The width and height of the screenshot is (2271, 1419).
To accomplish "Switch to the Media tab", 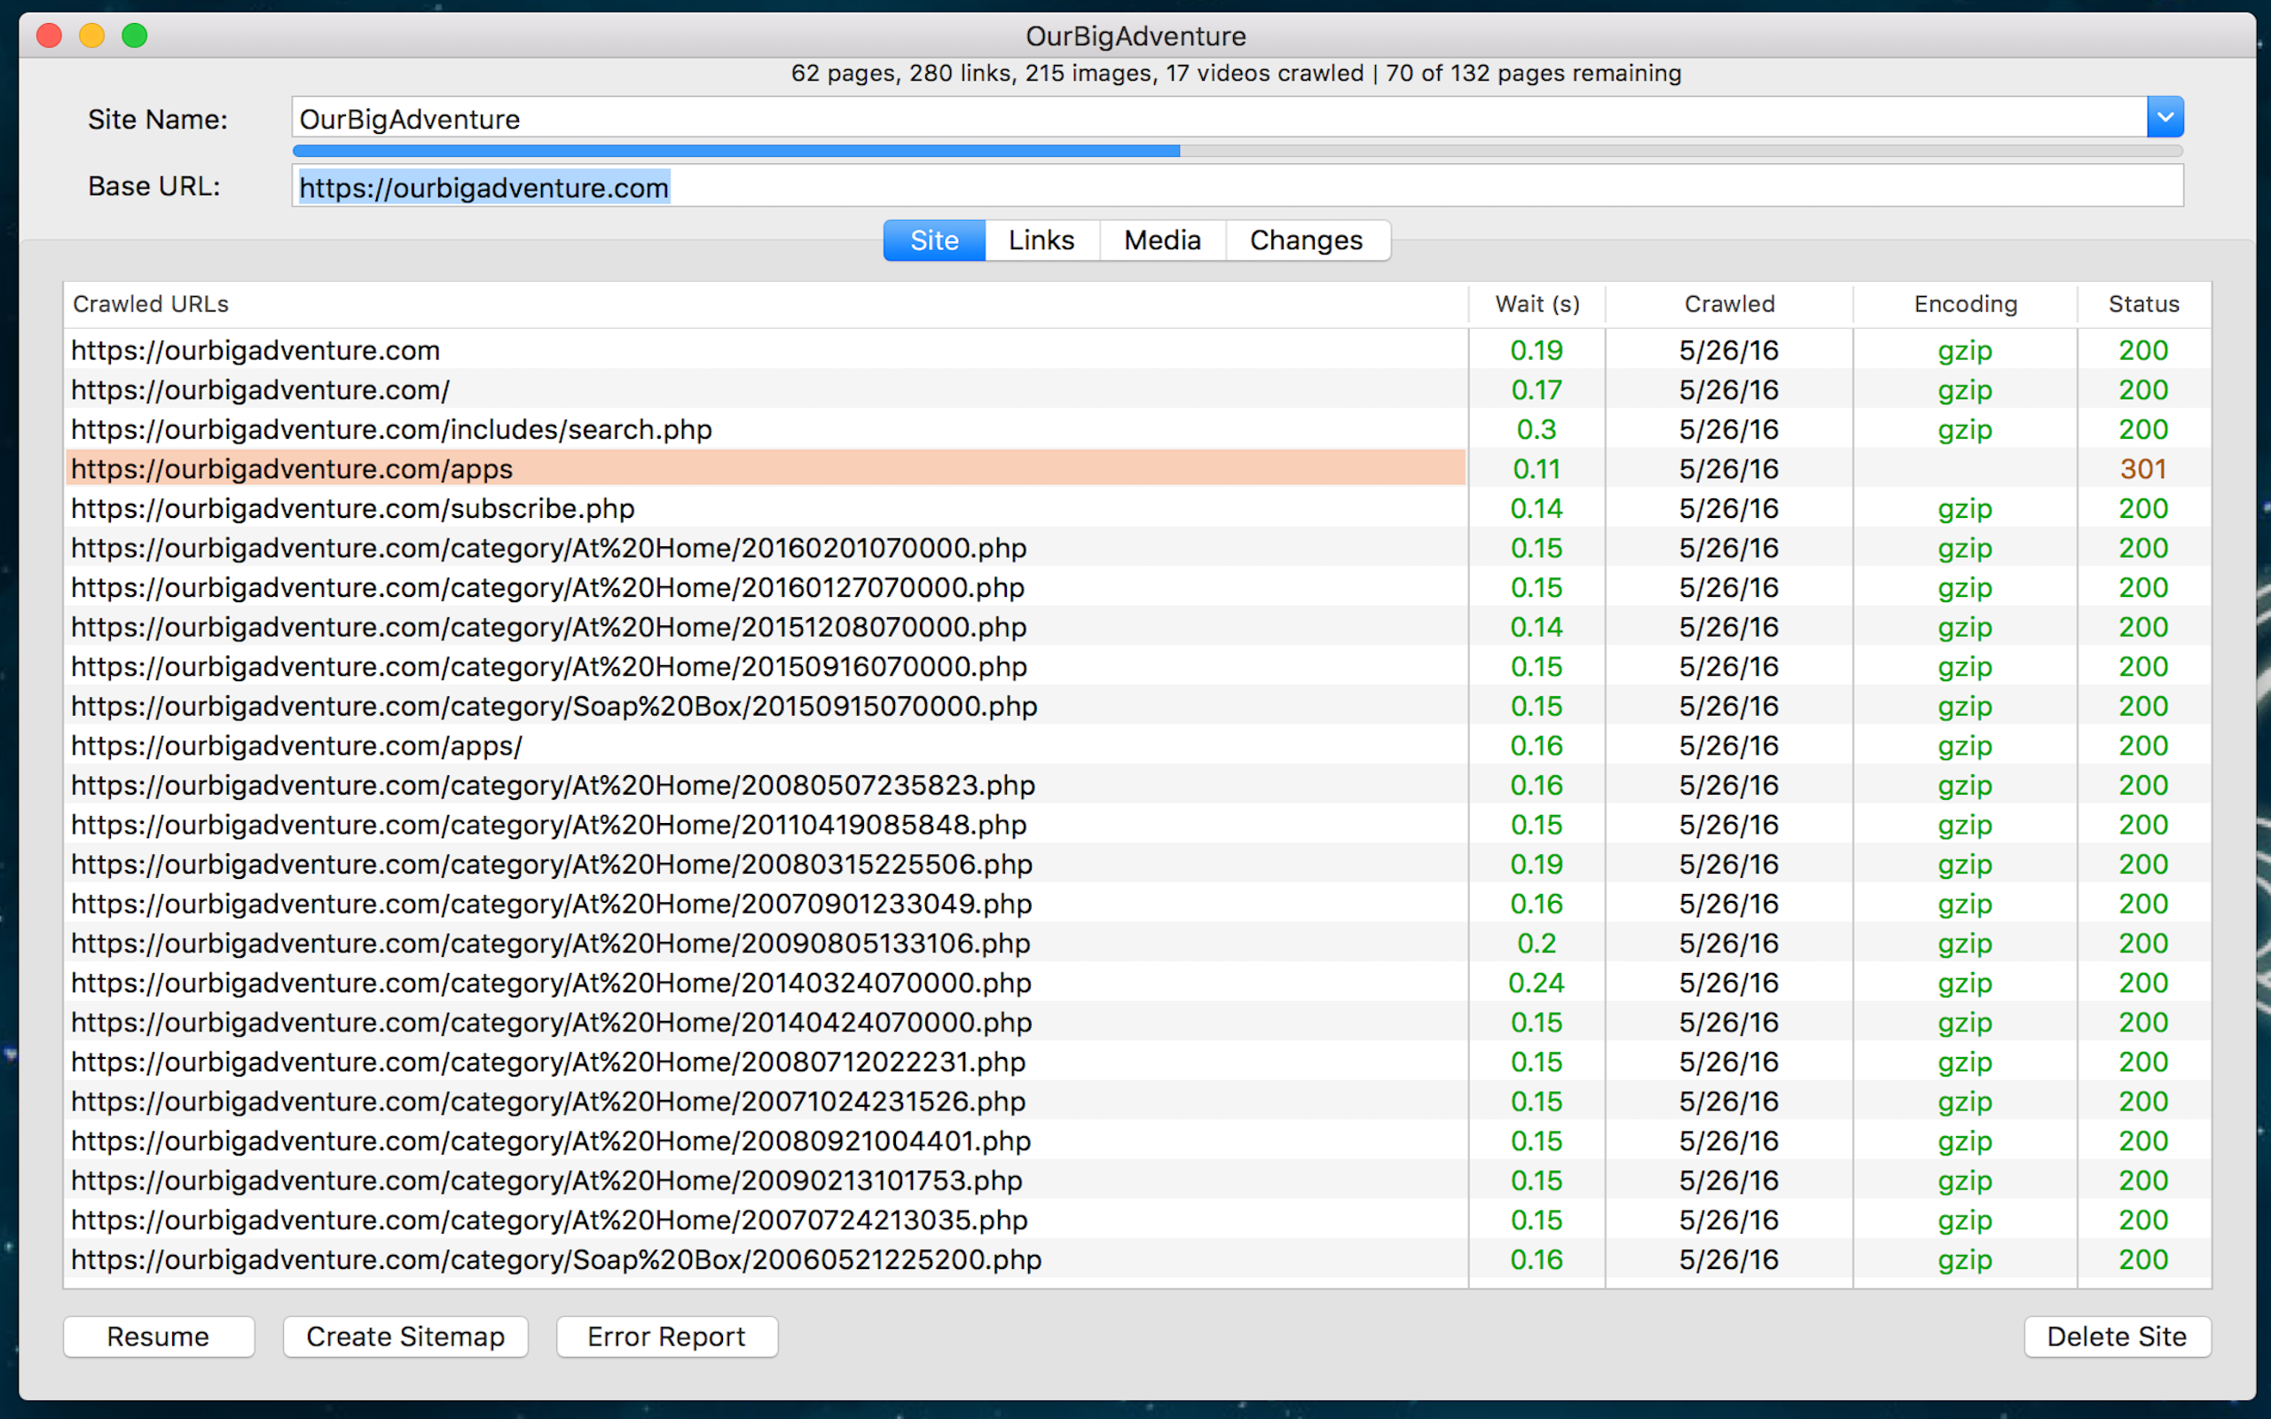I will (1162, 240).
